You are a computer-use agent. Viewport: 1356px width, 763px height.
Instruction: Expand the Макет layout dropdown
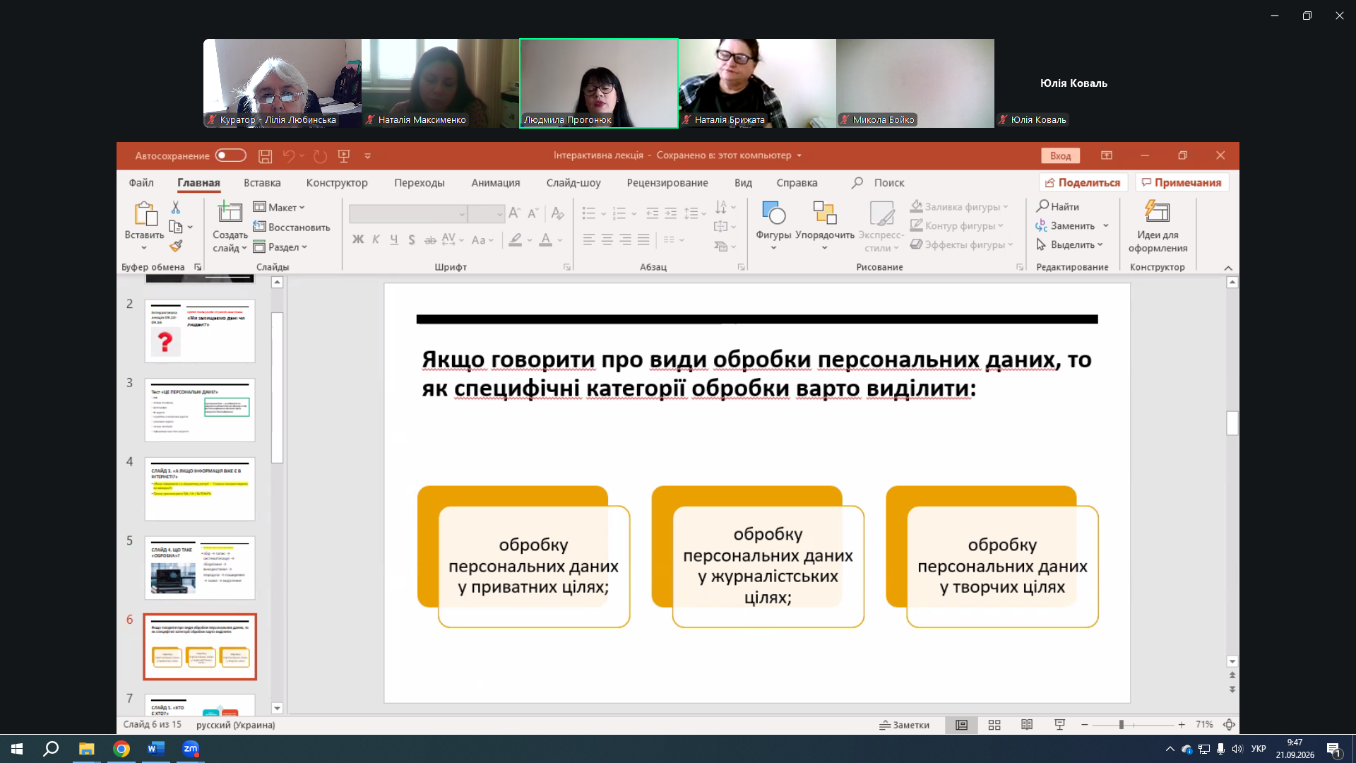pos(279,207)
